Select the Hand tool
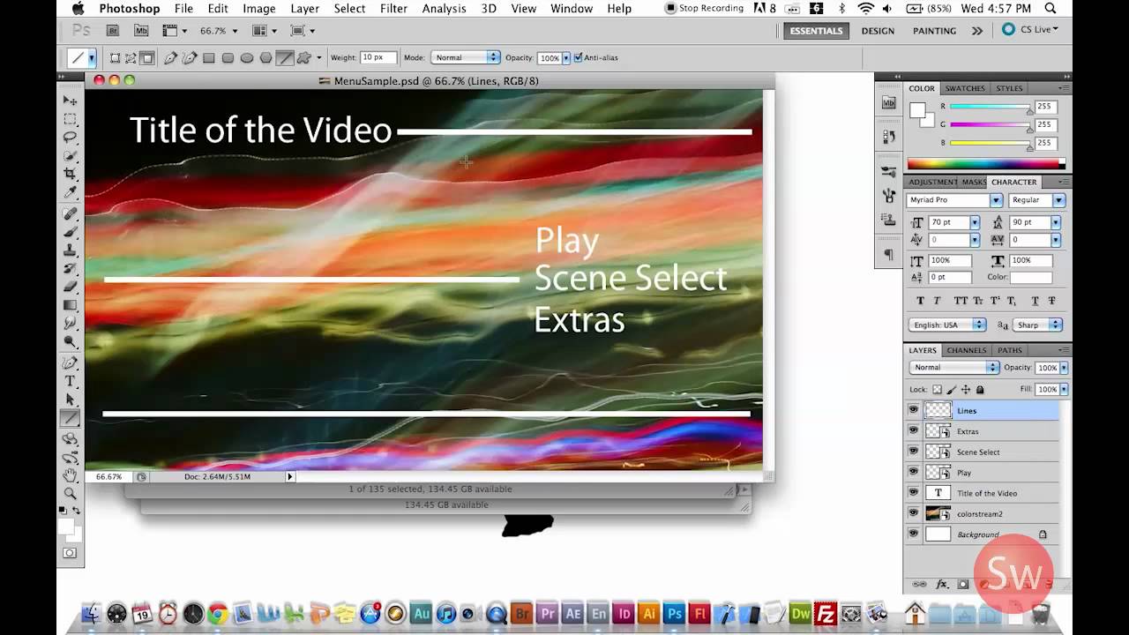This screenshot has height=635, width=1129. coord(70,474)
